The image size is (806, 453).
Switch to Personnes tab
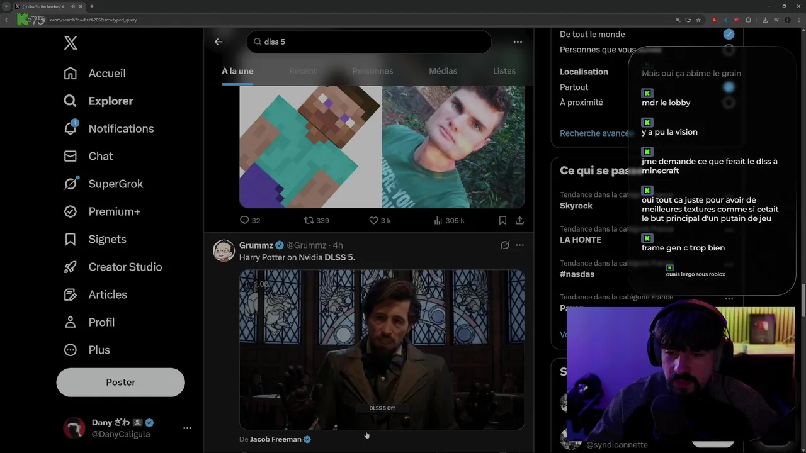[x=373, y=71]
